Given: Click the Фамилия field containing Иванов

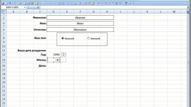Looking at the screenshot, I should click(80, 18).
